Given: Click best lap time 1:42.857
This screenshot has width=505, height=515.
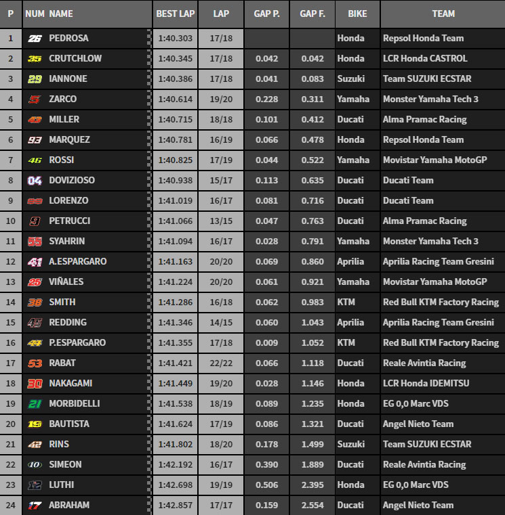Looking at the screenshot, I should pyautogui.click(x=176, y=505).
